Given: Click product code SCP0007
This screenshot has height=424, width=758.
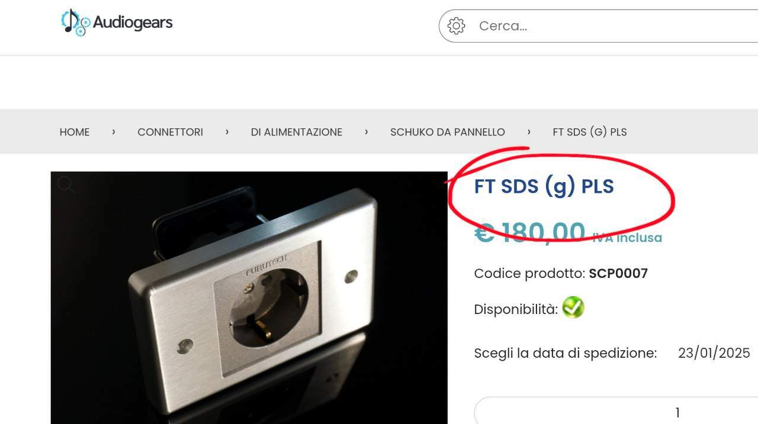Looking at the screenshot, I should [618, 273].
